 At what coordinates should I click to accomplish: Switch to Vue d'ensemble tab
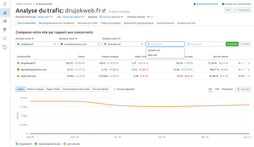(x=26, y=23)
